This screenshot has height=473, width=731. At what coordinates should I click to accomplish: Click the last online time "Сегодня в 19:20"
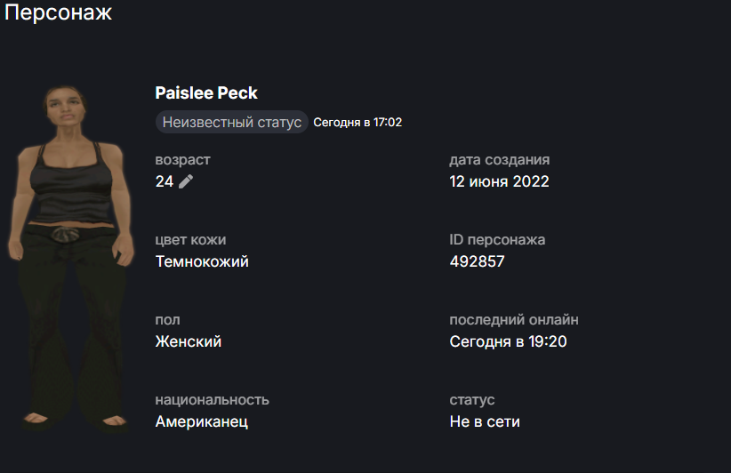[x=508, y=341]
